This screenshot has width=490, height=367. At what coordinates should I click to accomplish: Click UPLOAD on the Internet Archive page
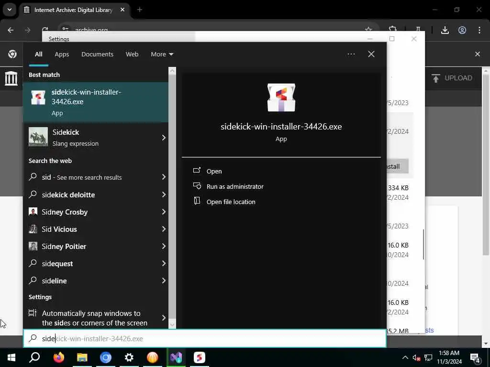coord(452,78)
